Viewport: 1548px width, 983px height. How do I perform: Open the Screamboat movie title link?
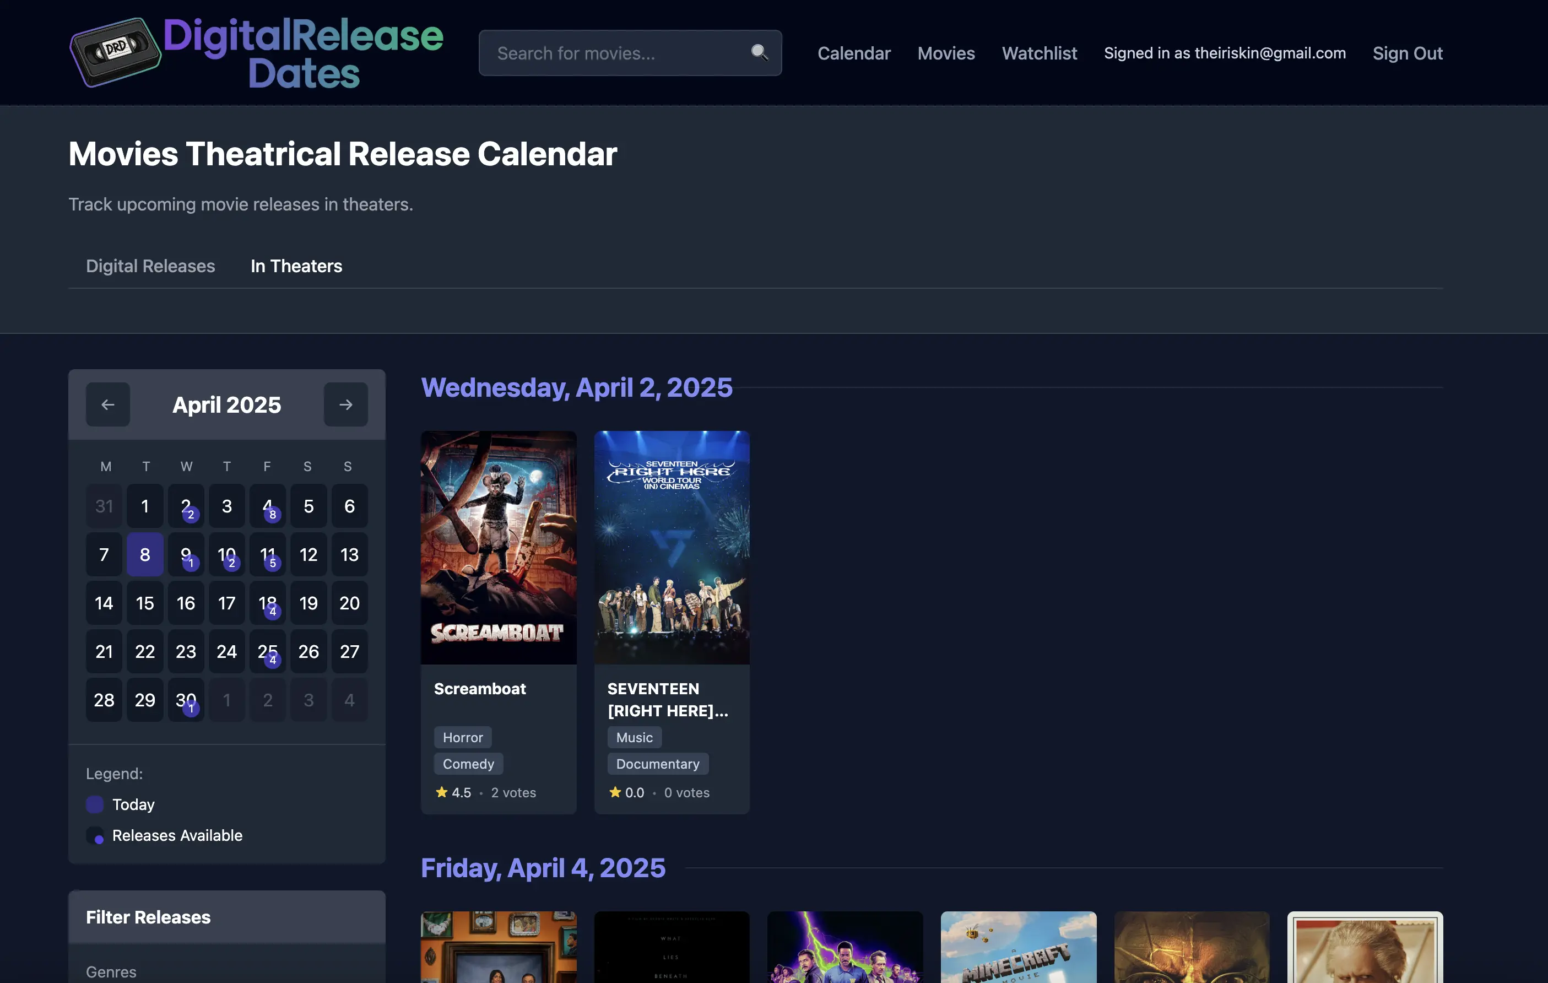(480, 689)
